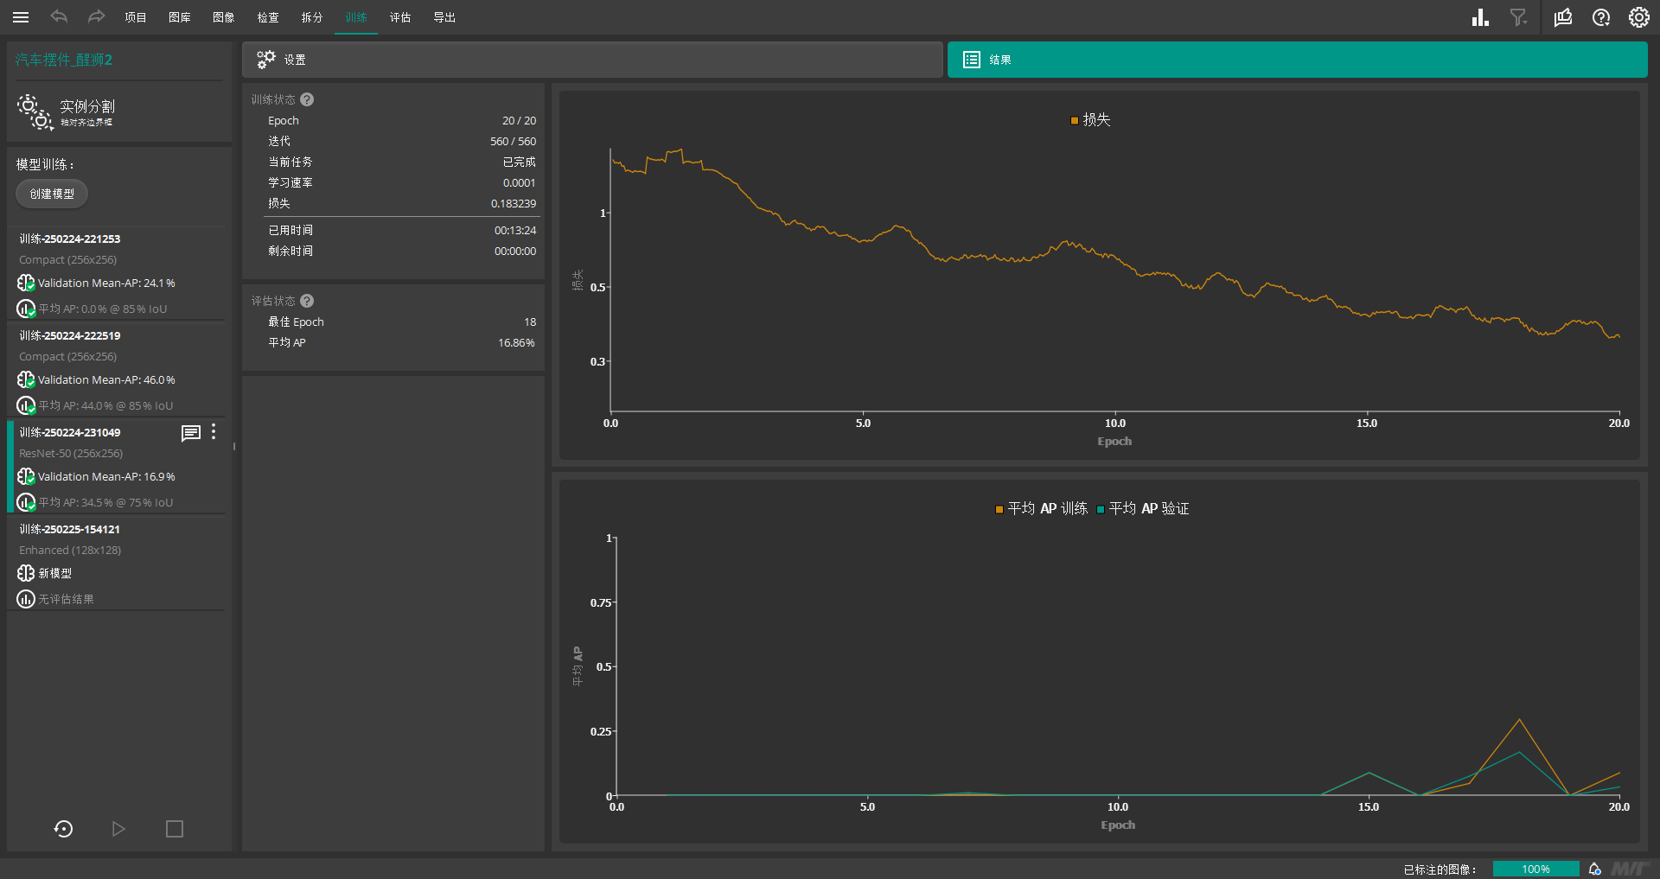The image size is (1660, 879).
Task: Open the 结果 results panel header
Action: pos(1297,60)
